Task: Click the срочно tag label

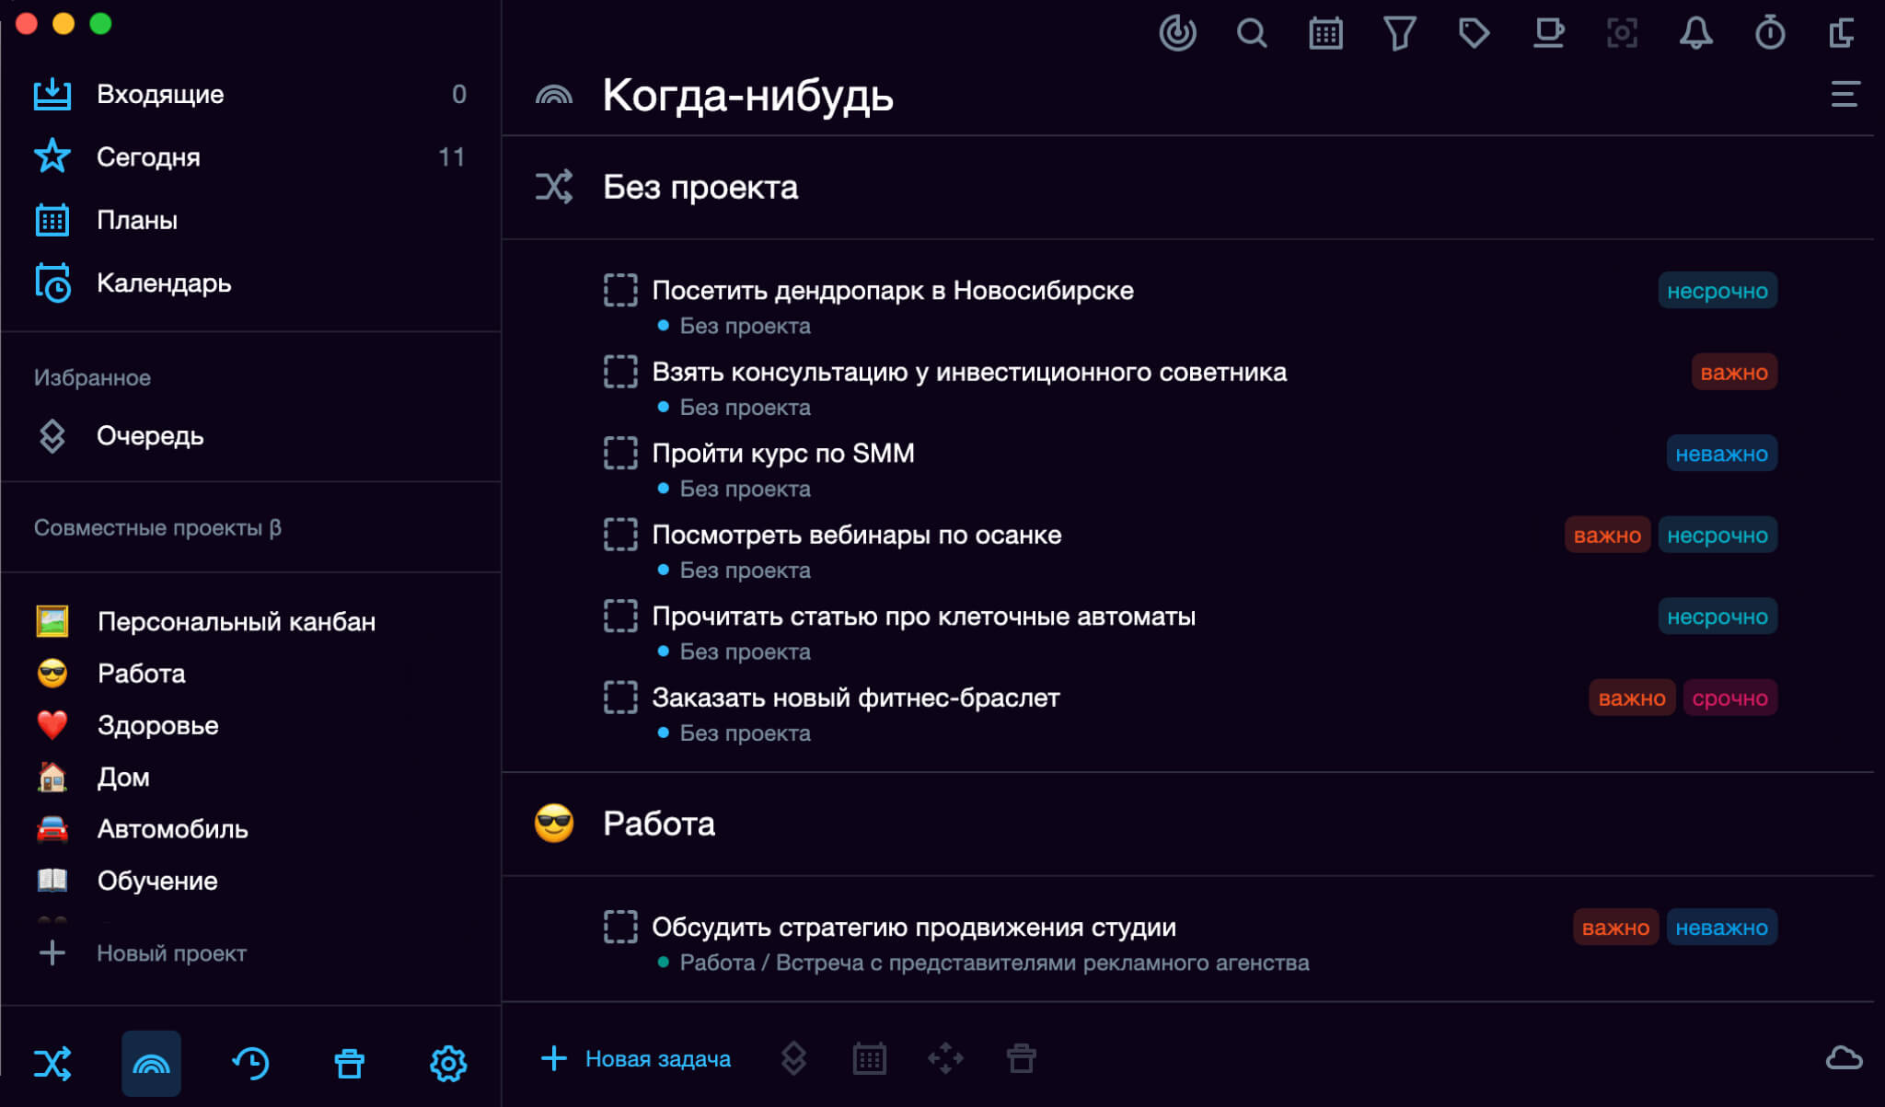Action: (1729, 698)
